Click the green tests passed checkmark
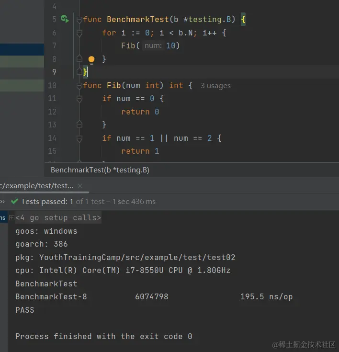Image resolution: width=339 pixels, height=352 pixels. [x=14, y=201]
